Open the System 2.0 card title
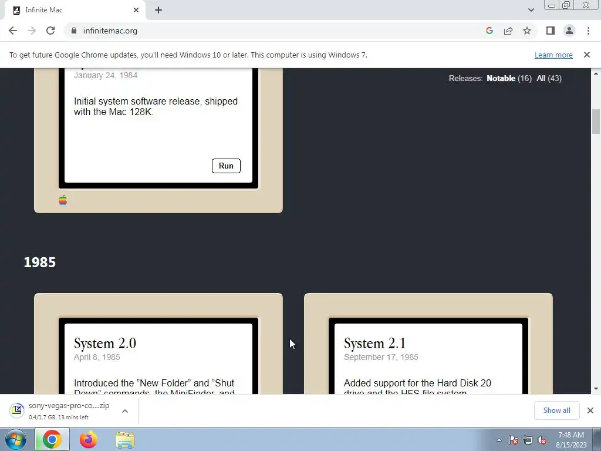Viewport: 601px width, 451px height. tap(105, 343)
